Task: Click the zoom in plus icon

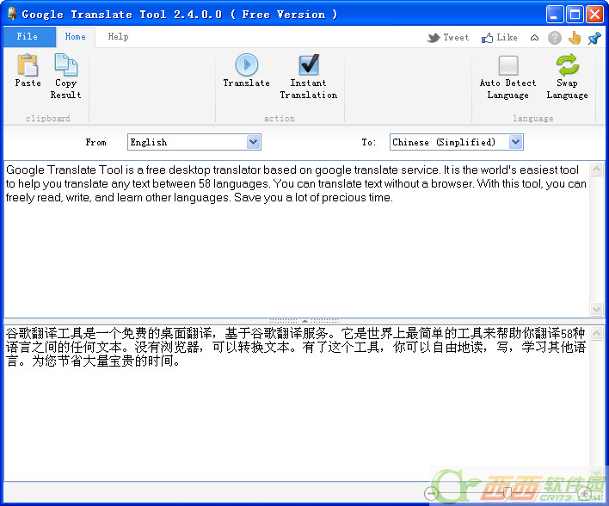Action: coord(585,493)
